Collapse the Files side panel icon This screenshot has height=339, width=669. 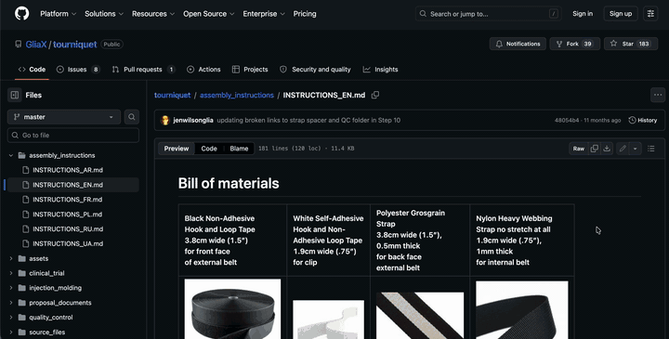coord(15,95)
